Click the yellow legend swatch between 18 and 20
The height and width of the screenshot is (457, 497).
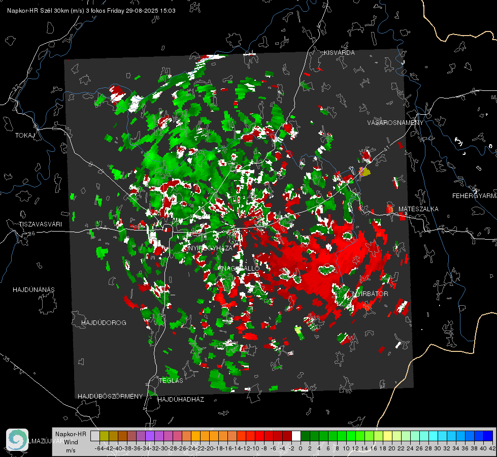387,436
